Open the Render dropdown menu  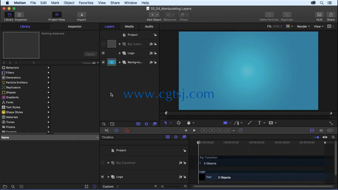303,27
